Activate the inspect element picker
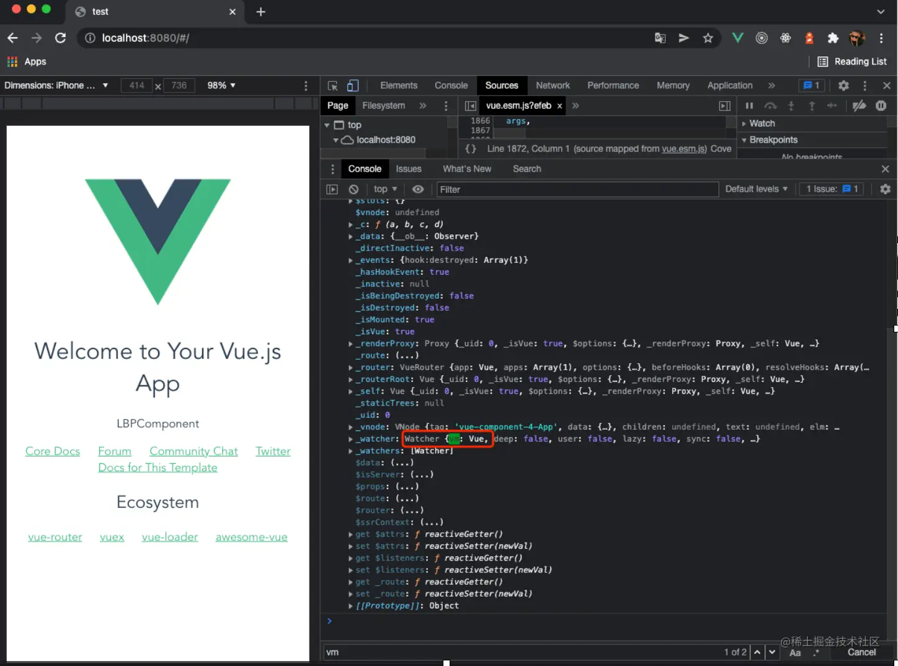 coord(332,86)
